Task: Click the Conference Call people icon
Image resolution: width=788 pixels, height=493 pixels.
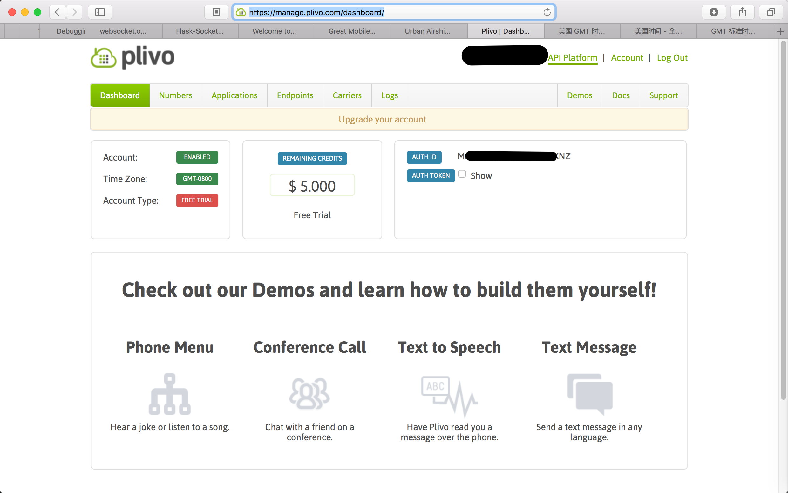Action: click(x=309, y=394)
